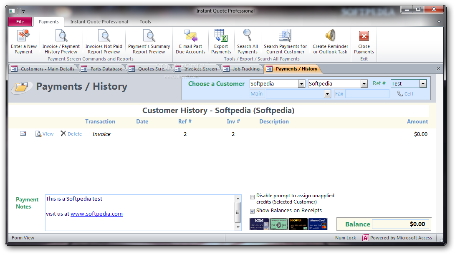Viewport: 455px width, 254px height.
Task: Switch to Parts Database tab
Action: (x=102, y=69)
